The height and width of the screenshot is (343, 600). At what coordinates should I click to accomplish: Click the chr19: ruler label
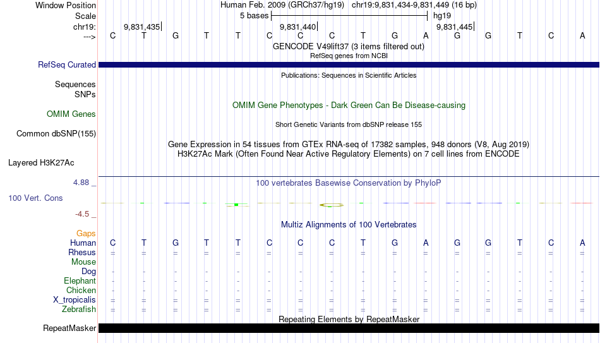click(x=84, y=27)
